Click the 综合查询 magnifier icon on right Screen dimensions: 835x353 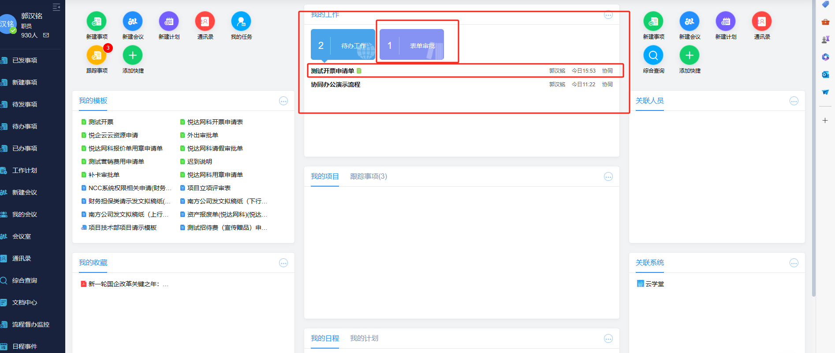653,55
